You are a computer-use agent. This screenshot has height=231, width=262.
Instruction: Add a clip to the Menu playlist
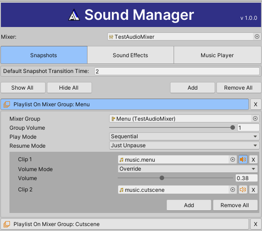click(x=189, y=205)
